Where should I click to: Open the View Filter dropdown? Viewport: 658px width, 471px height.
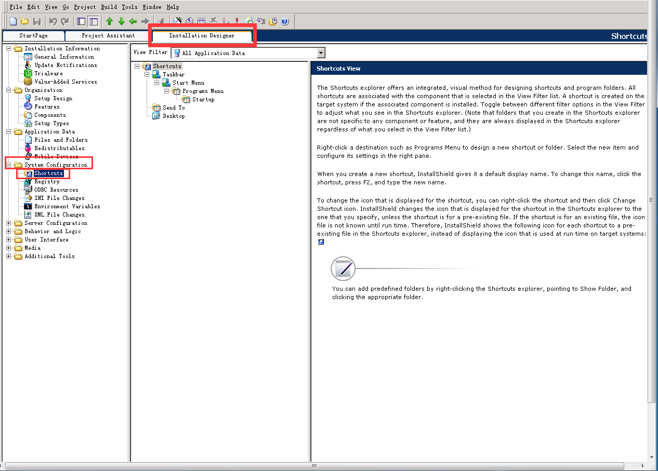(x=321, y=53)
